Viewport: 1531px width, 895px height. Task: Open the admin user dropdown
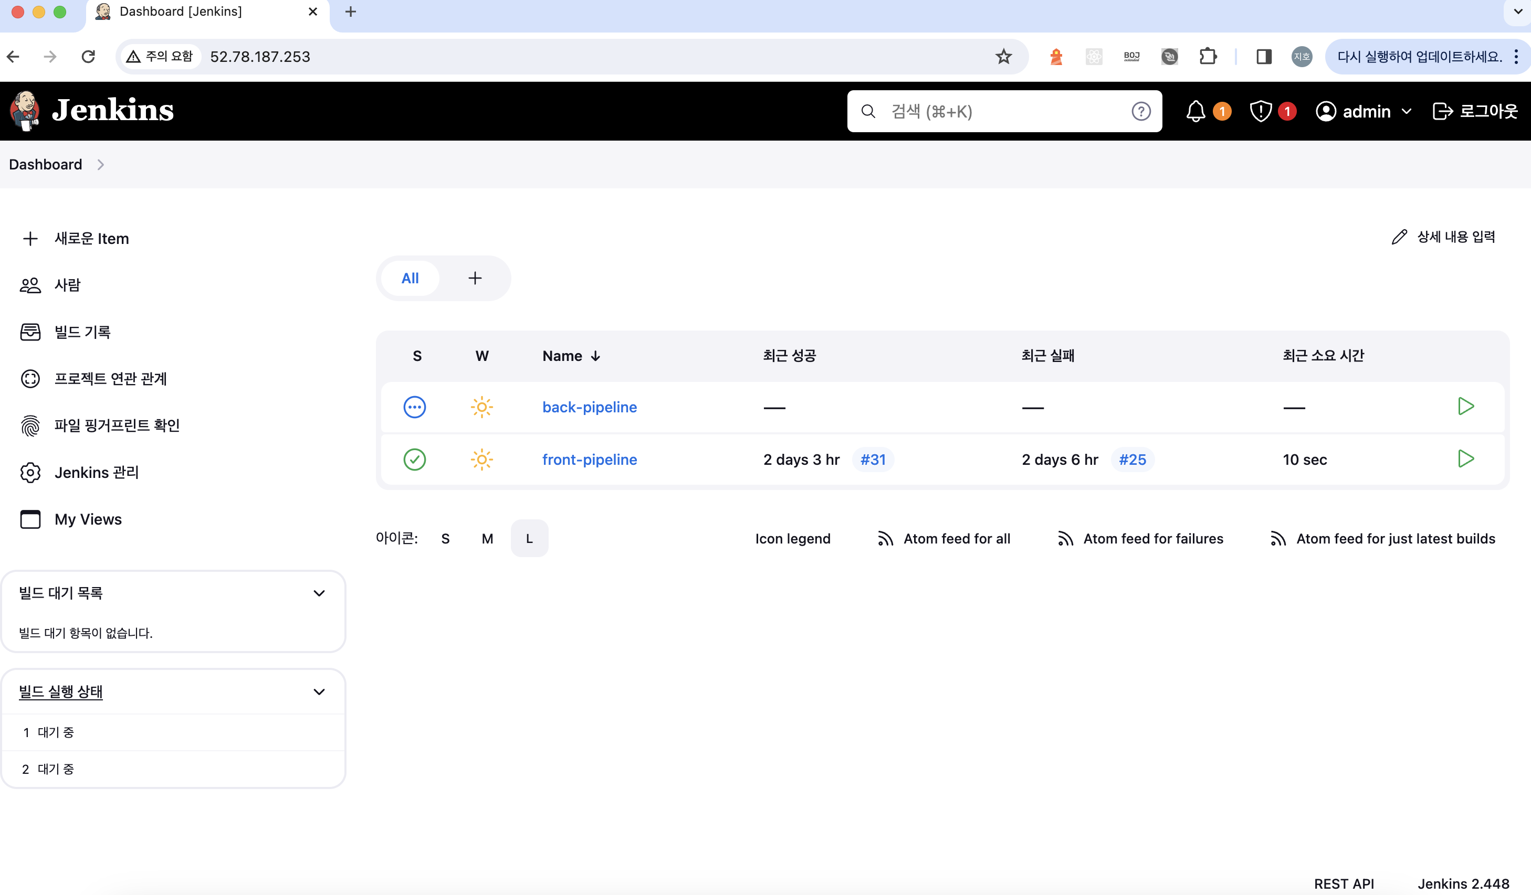click(1364, 111)
